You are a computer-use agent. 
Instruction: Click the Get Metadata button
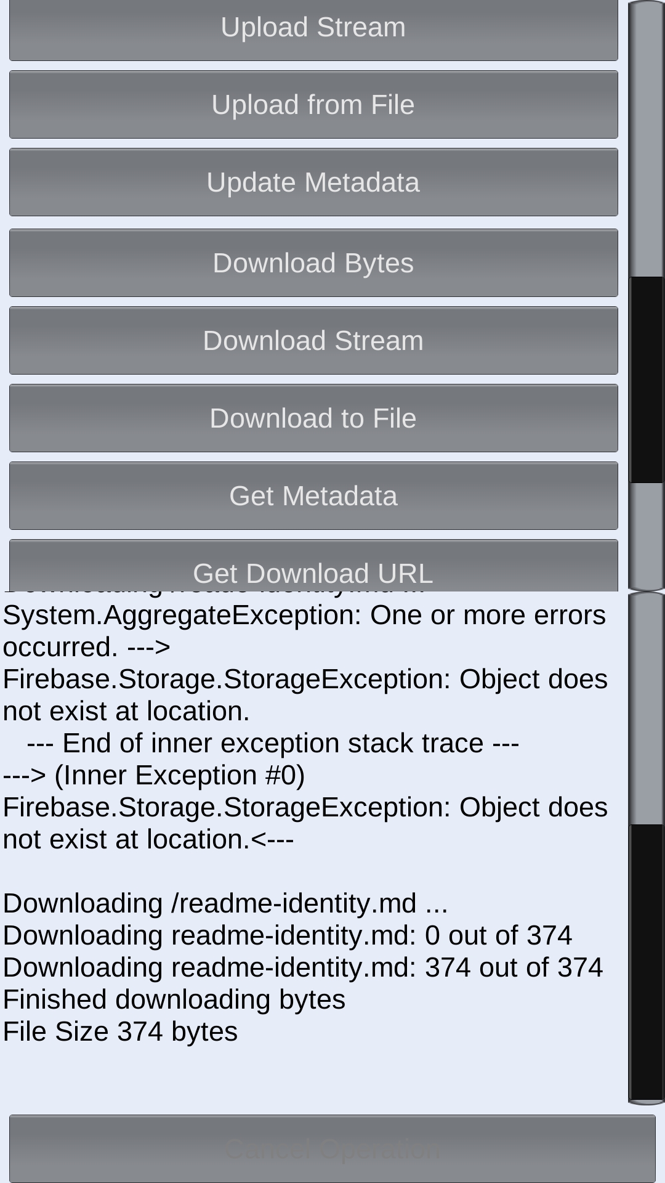[313, 496]
